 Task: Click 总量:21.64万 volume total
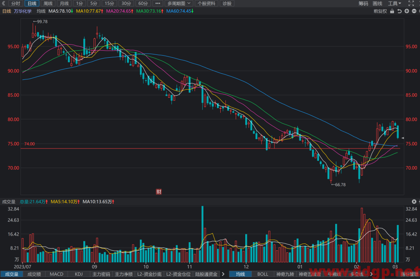[x=34, y=202]
